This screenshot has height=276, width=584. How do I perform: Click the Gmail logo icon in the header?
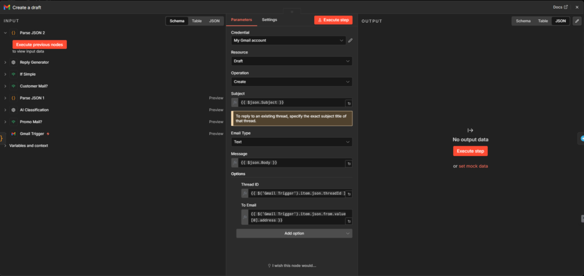(7, 7)
